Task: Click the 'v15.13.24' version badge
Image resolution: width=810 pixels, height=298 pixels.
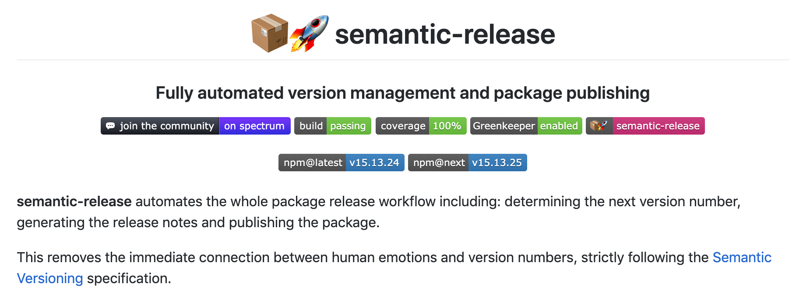Action: point(374,163)
